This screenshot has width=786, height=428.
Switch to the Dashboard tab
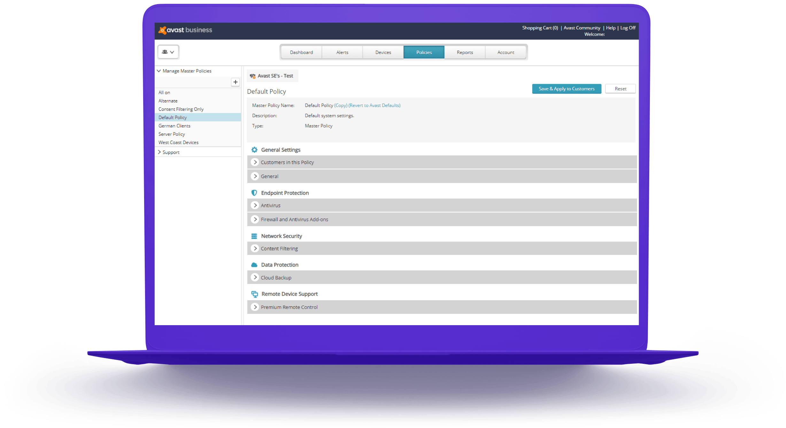coord(301,52)
